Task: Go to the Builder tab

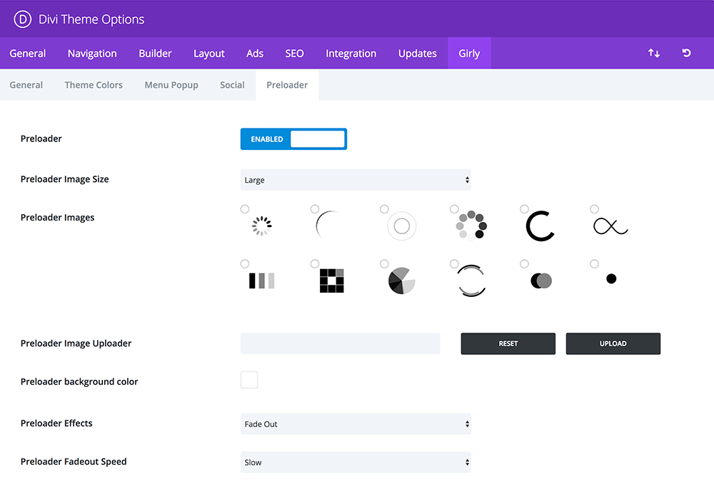Action: (155, 54)
